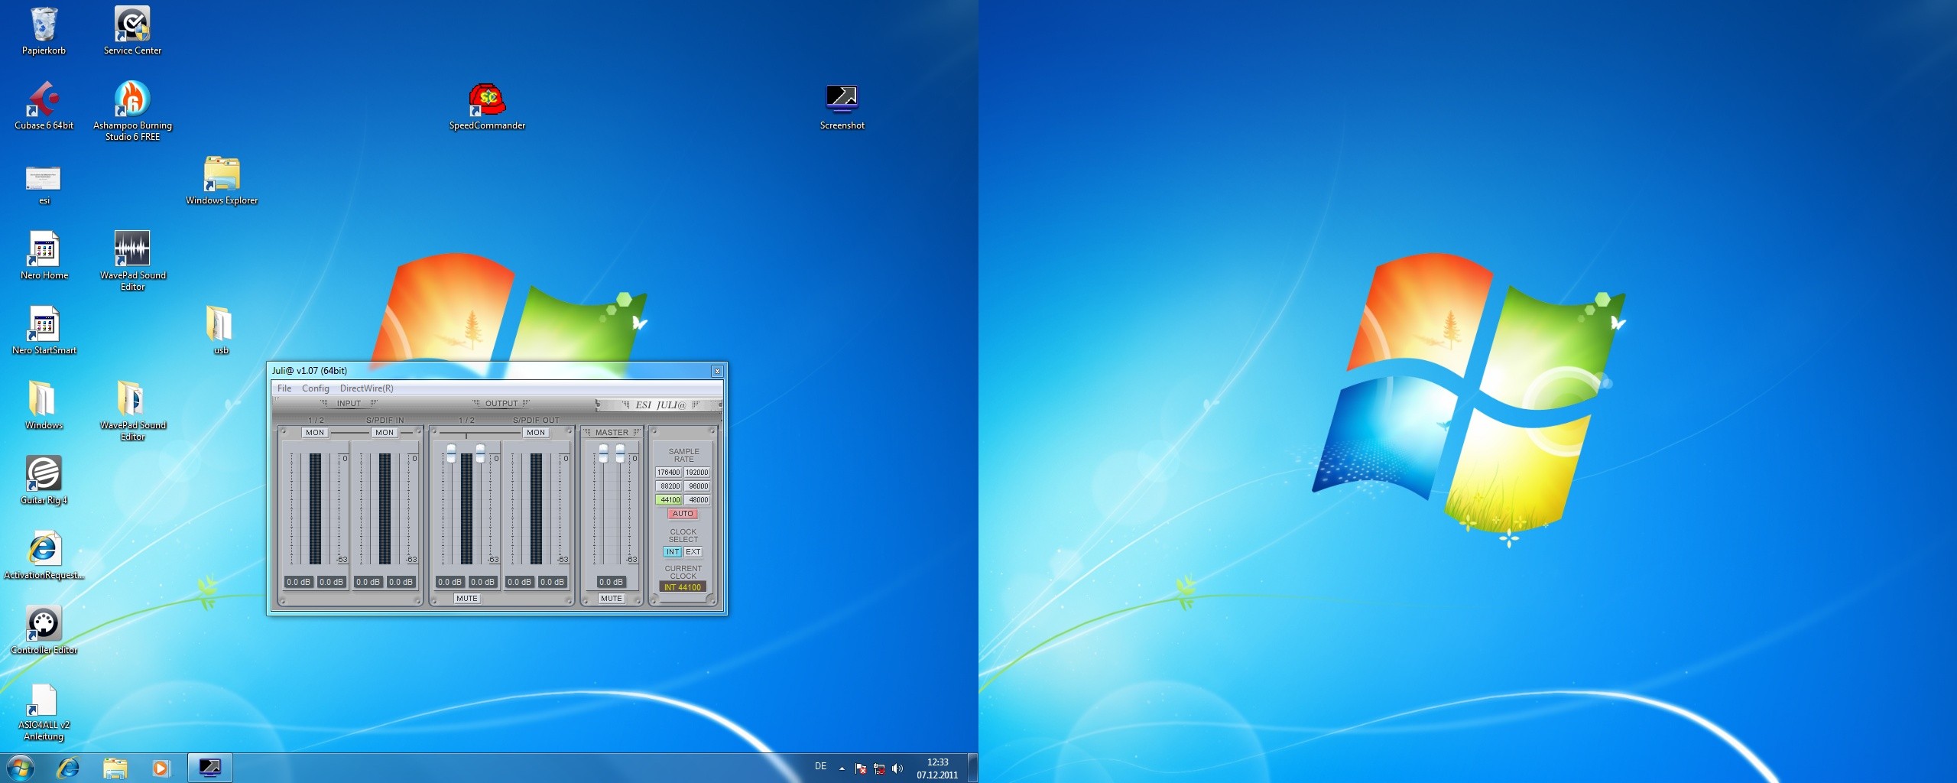
Task: Click MASTER right channel fader
Action: pos(620,453)
